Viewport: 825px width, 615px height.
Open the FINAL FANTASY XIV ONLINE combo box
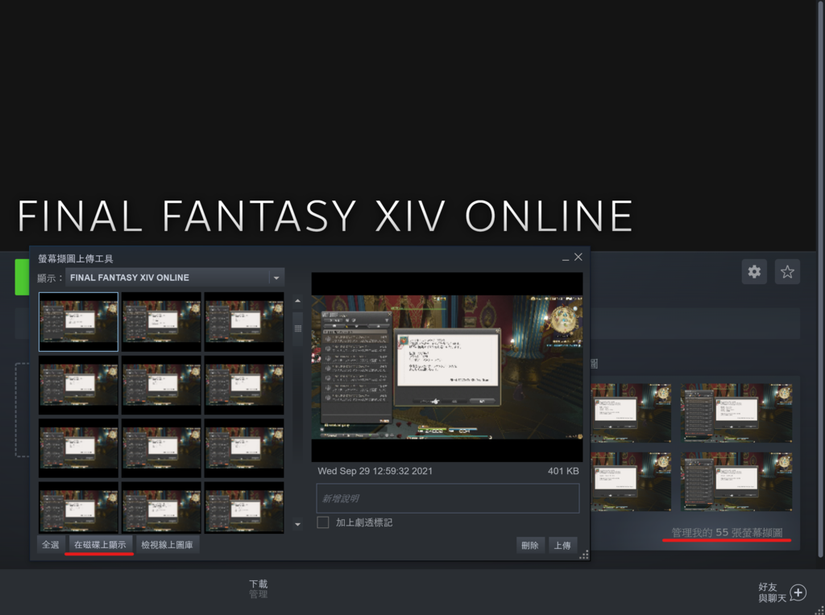point(175,278)
